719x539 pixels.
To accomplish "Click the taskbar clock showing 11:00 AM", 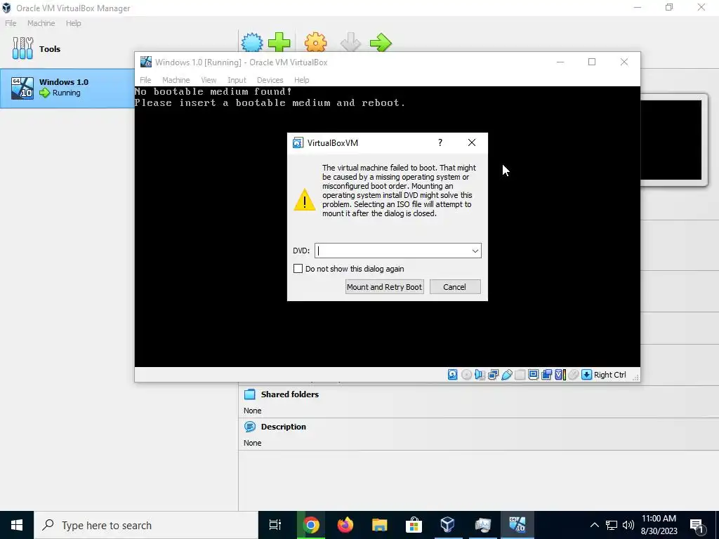I will click(x=659, y=525).
